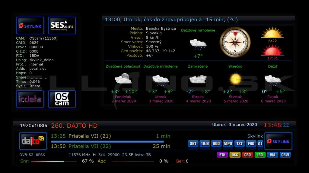Click the DVB-S2 8PSK modulation text

click(32, 155)
